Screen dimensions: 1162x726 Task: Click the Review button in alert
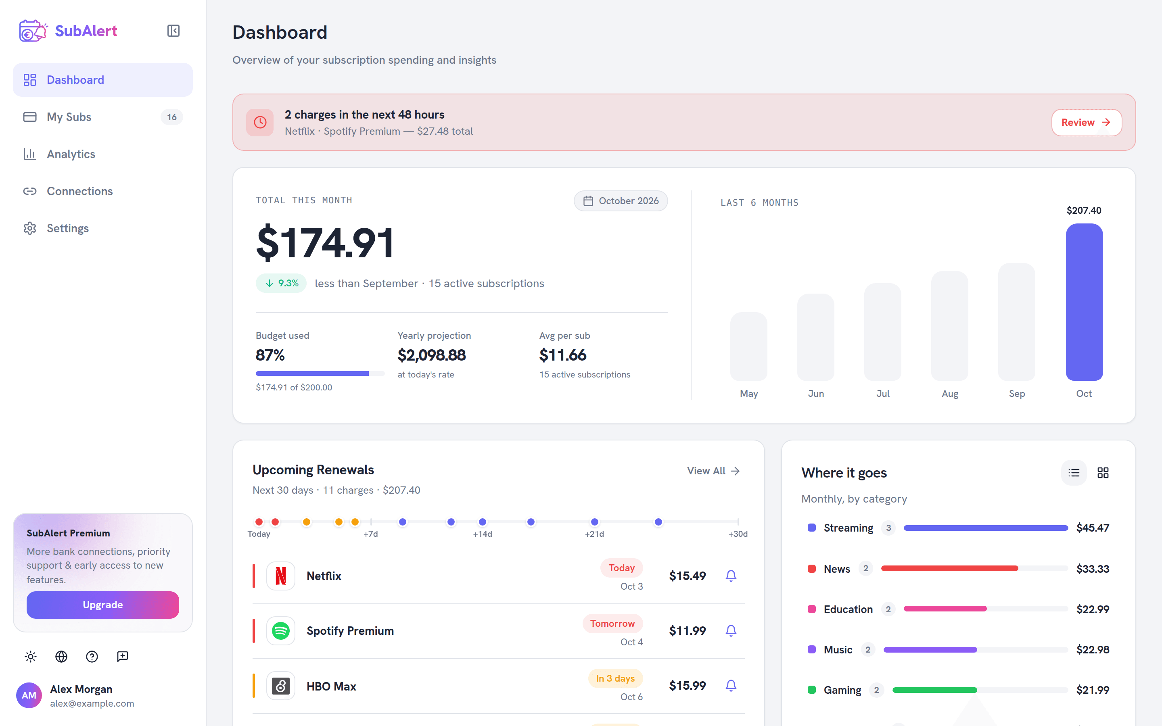pos(1086,123)
